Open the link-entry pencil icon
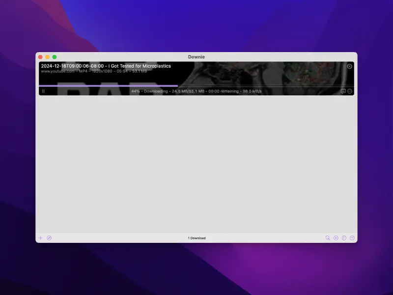This screenshot has width=393, height=295. click(x=49, y=238)
